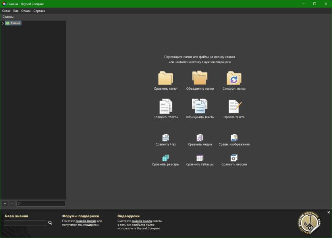Open Сравнить медиа session
332x238 pixels.
pos(200,138)
